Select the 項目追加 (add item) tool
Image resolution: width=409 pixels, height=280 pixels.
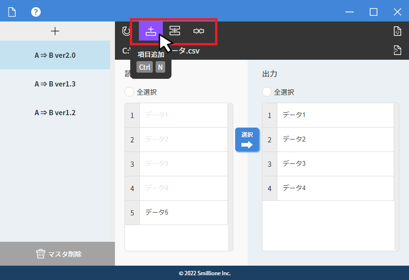(150, 31)
